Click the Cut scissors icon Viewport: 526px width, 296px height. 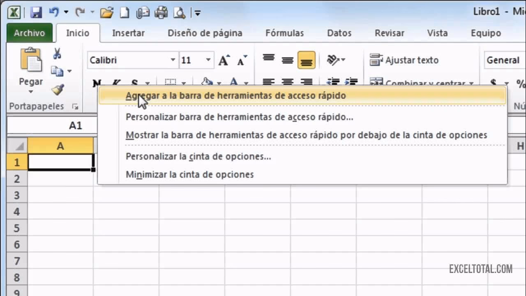(58, 54)
